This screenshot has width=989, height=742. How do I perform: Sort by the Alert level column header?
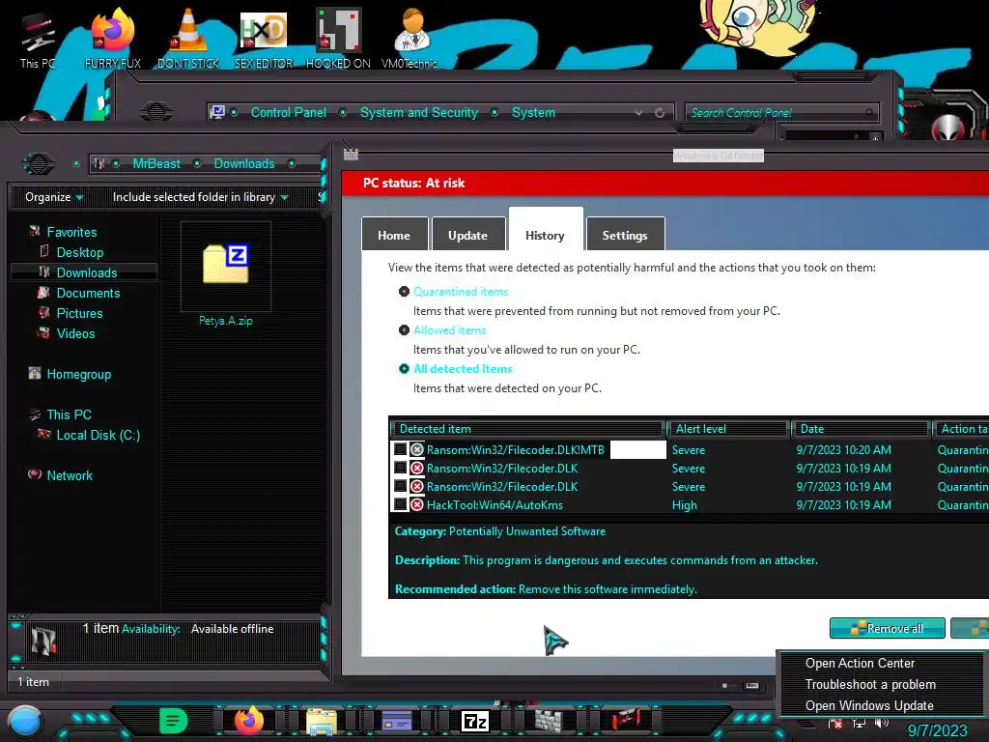[728, 429]
